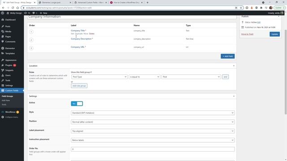Click the Wicky Design home icon
The height and width of the screenshot is (161, 287).
coord(8,13)
